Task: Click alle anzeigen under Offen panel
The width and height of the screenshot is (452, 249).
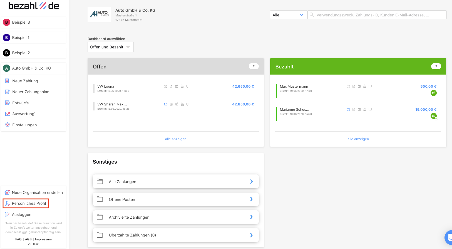Action: (x=176, y=139)
